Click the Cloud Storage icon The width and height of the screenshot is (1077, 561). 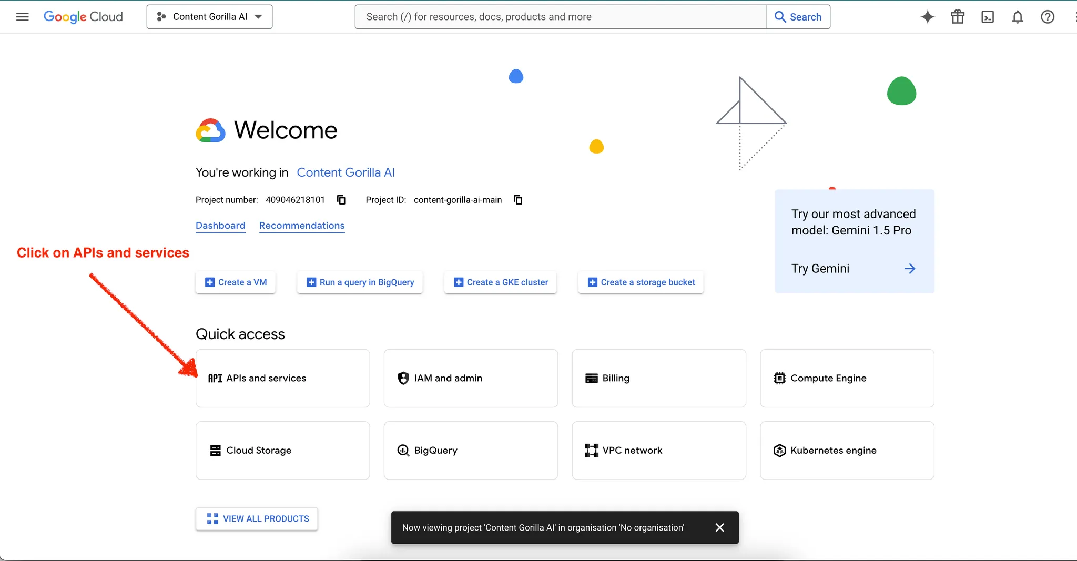coord(215,451)
